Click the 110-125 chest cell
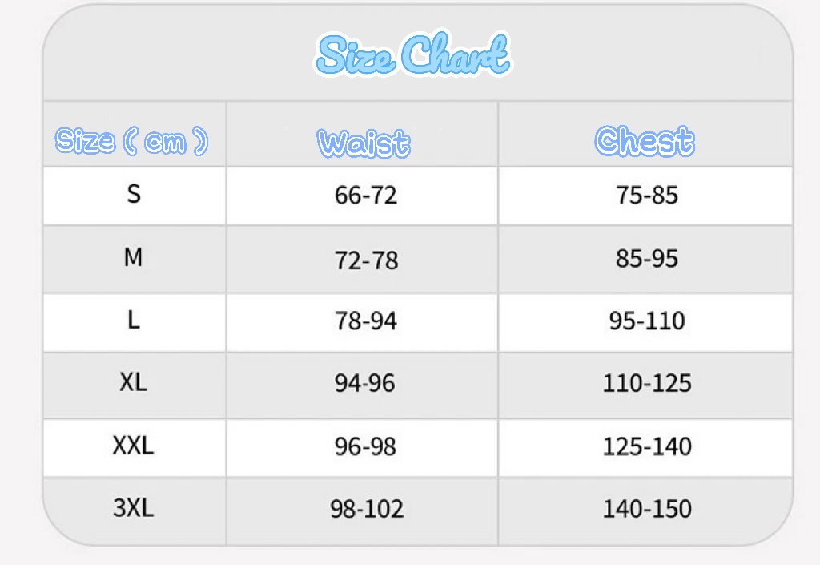The image size is (820, 565). click(646, 383)
